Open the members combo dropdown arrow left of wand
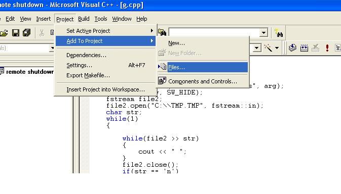This screenshot has width=341, height=194. coord(256,48)
